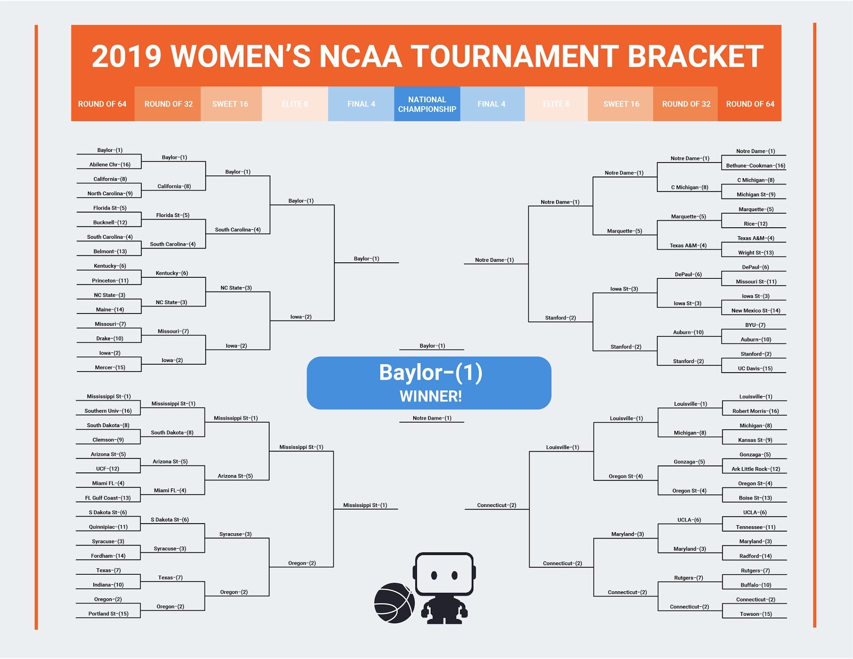Click the left Round of 32 header

point(168,104)
